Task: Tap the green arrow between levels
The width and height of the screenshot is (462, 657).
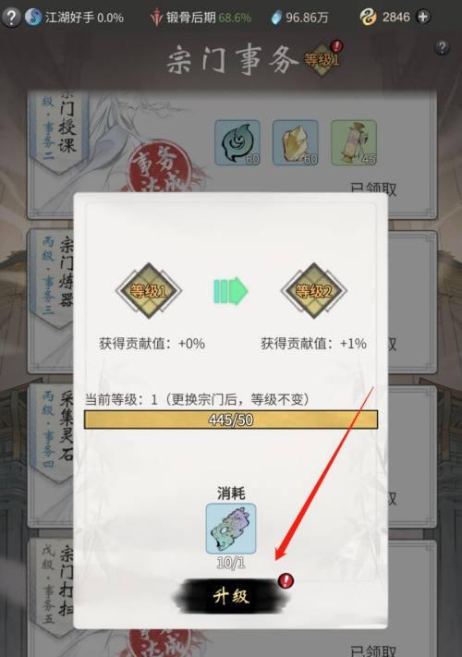Action: click(x=231, y=291)
